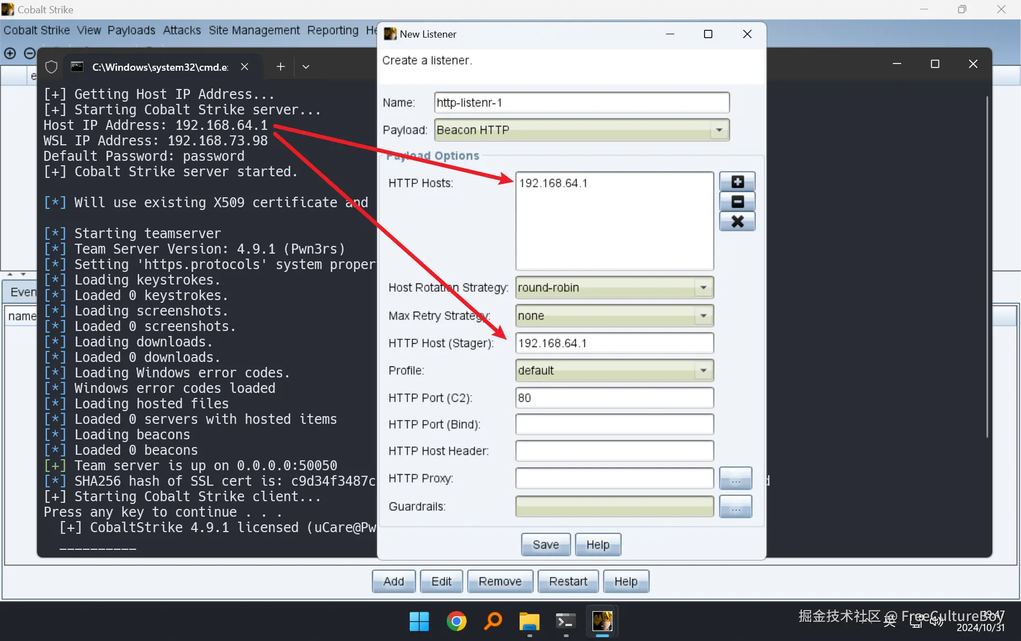Click Remove button in listeners panel

click(500, 581)
